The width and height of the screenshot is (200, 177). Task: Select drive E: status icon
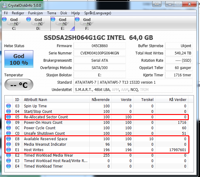(x=53, y=19)
